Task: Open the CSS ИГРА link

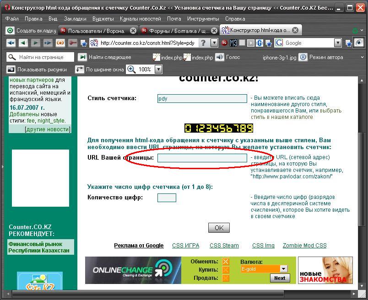Action: [186, 246]
